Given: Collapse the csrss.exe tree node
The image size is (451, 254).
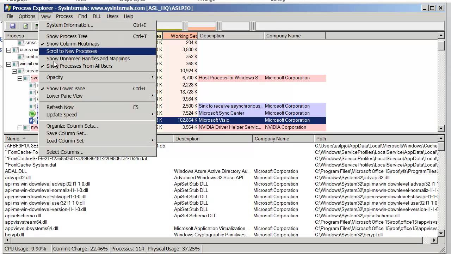Looking at the screenshot, I should coord(8,50).
